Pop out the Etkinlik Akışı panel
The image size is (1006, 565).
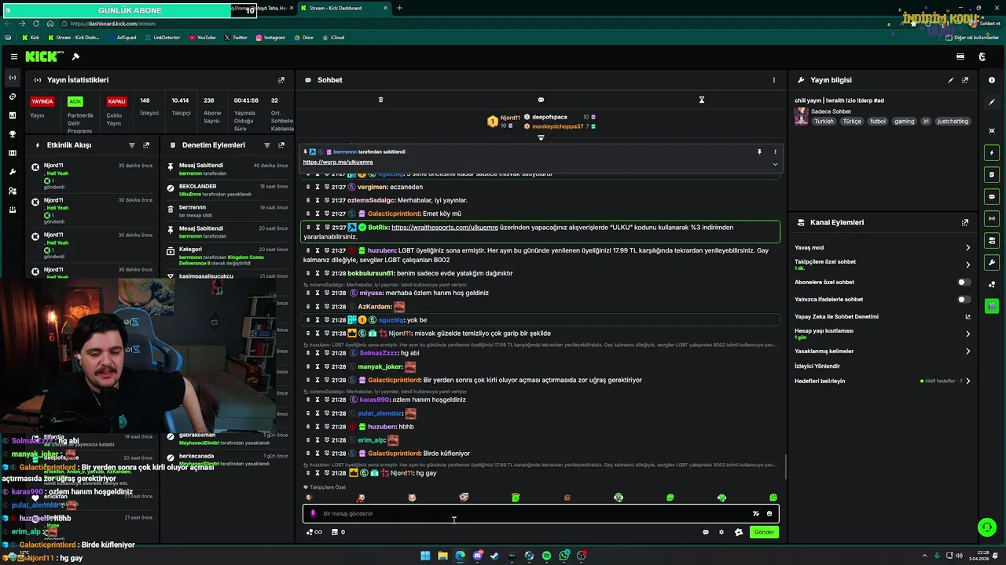(146, 145)
